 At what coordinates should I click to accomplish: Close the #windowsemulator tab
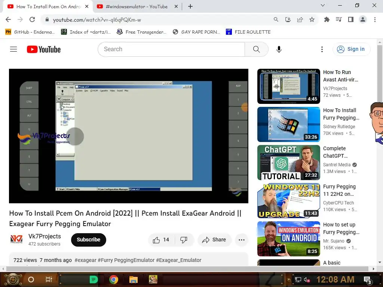[x=176, y=7]
